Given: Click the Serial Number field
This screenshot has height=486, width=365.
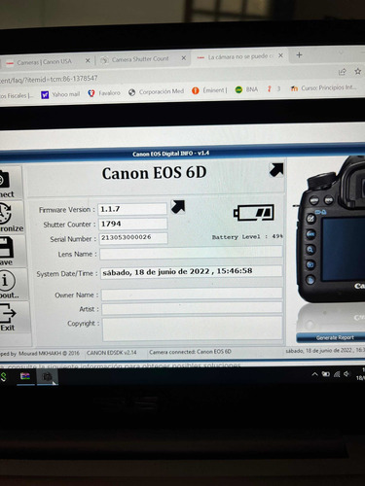Looking at the screenshot, I should (133, 238).
